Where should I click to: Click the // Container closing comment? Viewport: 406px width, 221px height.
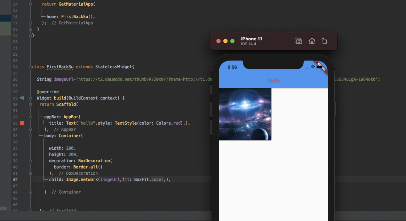pos(66,192)
